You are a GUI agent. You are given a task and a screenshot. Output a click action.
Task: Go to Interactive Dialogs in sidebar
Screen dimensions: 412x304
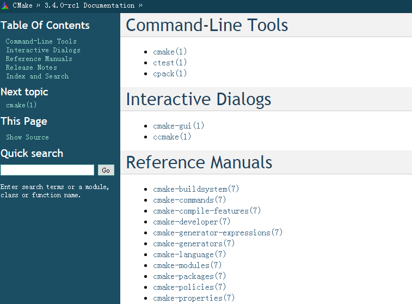43,50
